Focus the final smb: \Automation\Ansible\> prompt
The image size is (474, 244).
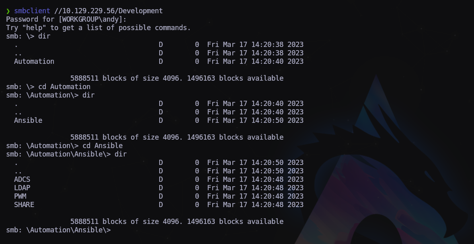(x=58, y=230)
